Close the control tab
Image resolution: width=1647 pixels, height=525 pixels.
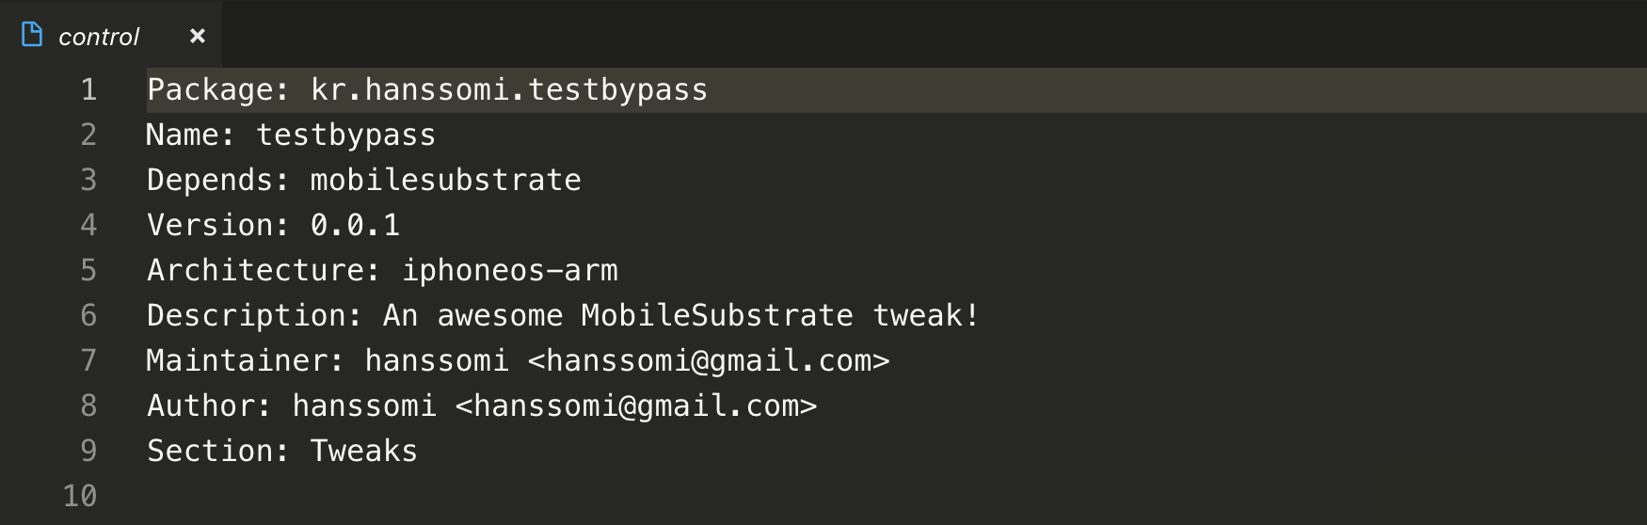(197, 36)
